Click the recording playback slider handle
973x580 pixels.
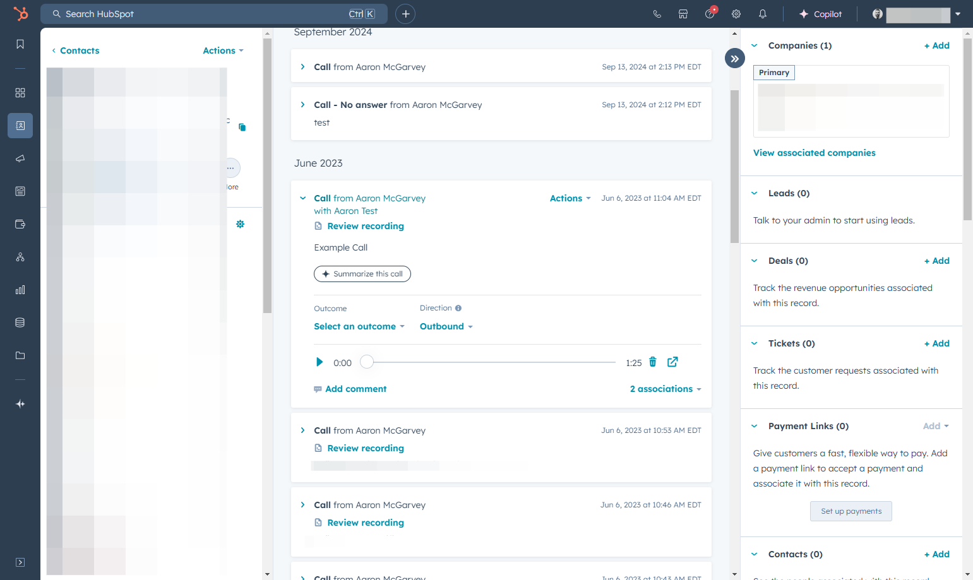click(x=367, y=362)
